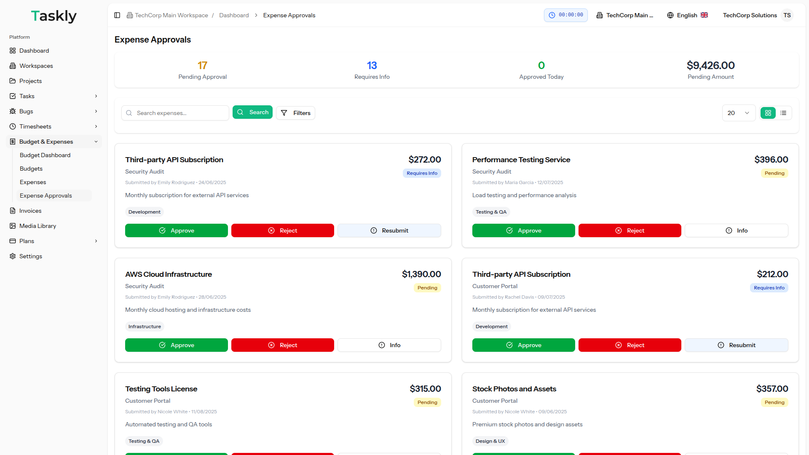This screenshot has width=809, height=455.
Task: Click the green Search button
Action: click(252, 112)
